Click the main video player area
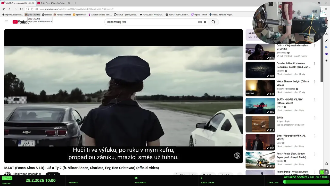Image resolution: width=330 pixels, height=186 pixels. point(123,96)
